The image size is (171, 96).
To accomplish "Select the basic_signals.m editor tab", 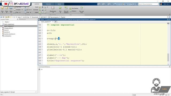I will 46,22.
